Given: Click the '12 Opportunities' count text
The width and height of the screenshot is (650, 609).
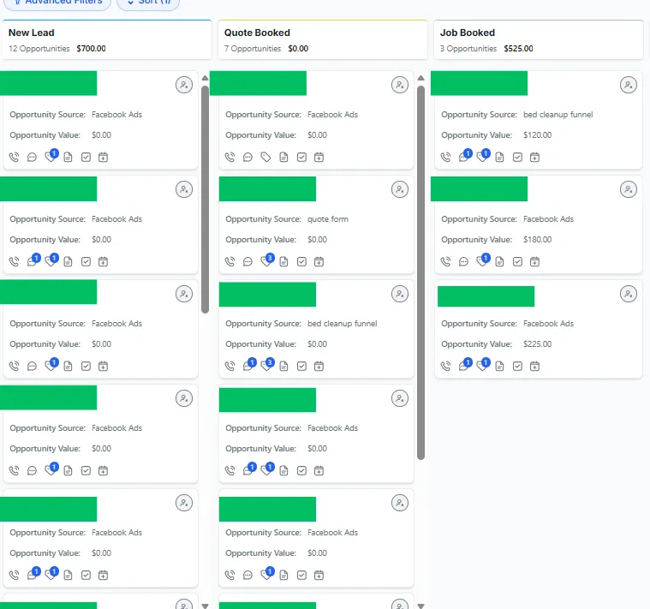Looking at the screenshot, I should pyautogui.click(x=39, y=49).
